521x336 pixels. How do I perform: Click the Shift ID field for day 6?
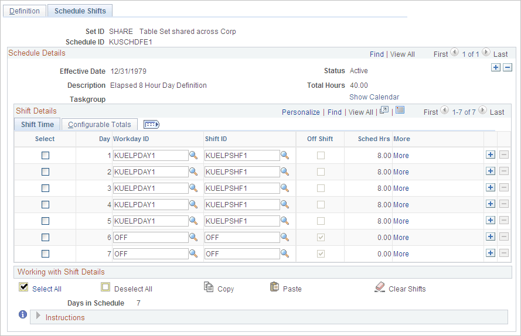click(x=242, y=238)
